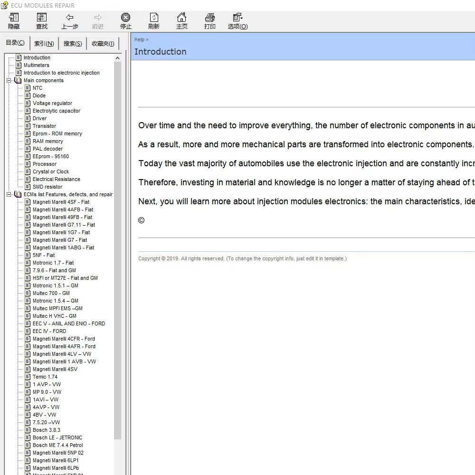
Task: Select the Bosch LE - JETRONIC entry
Action: [x=57, y=438]
